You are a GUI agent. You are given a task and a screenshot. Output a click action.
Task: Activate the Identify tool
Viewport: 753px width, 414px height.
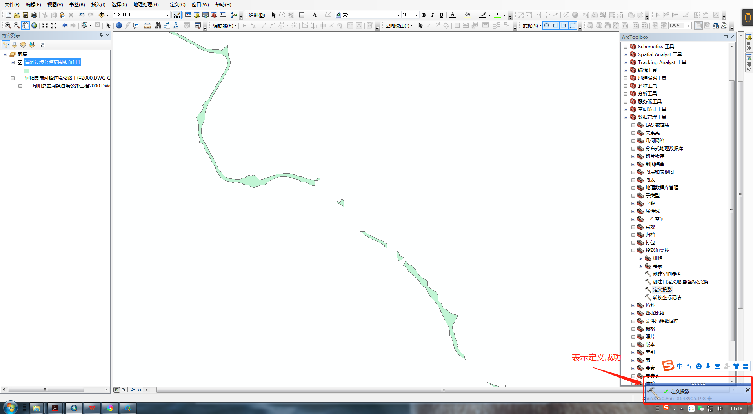pyautogui.click(x=119, y=25)
